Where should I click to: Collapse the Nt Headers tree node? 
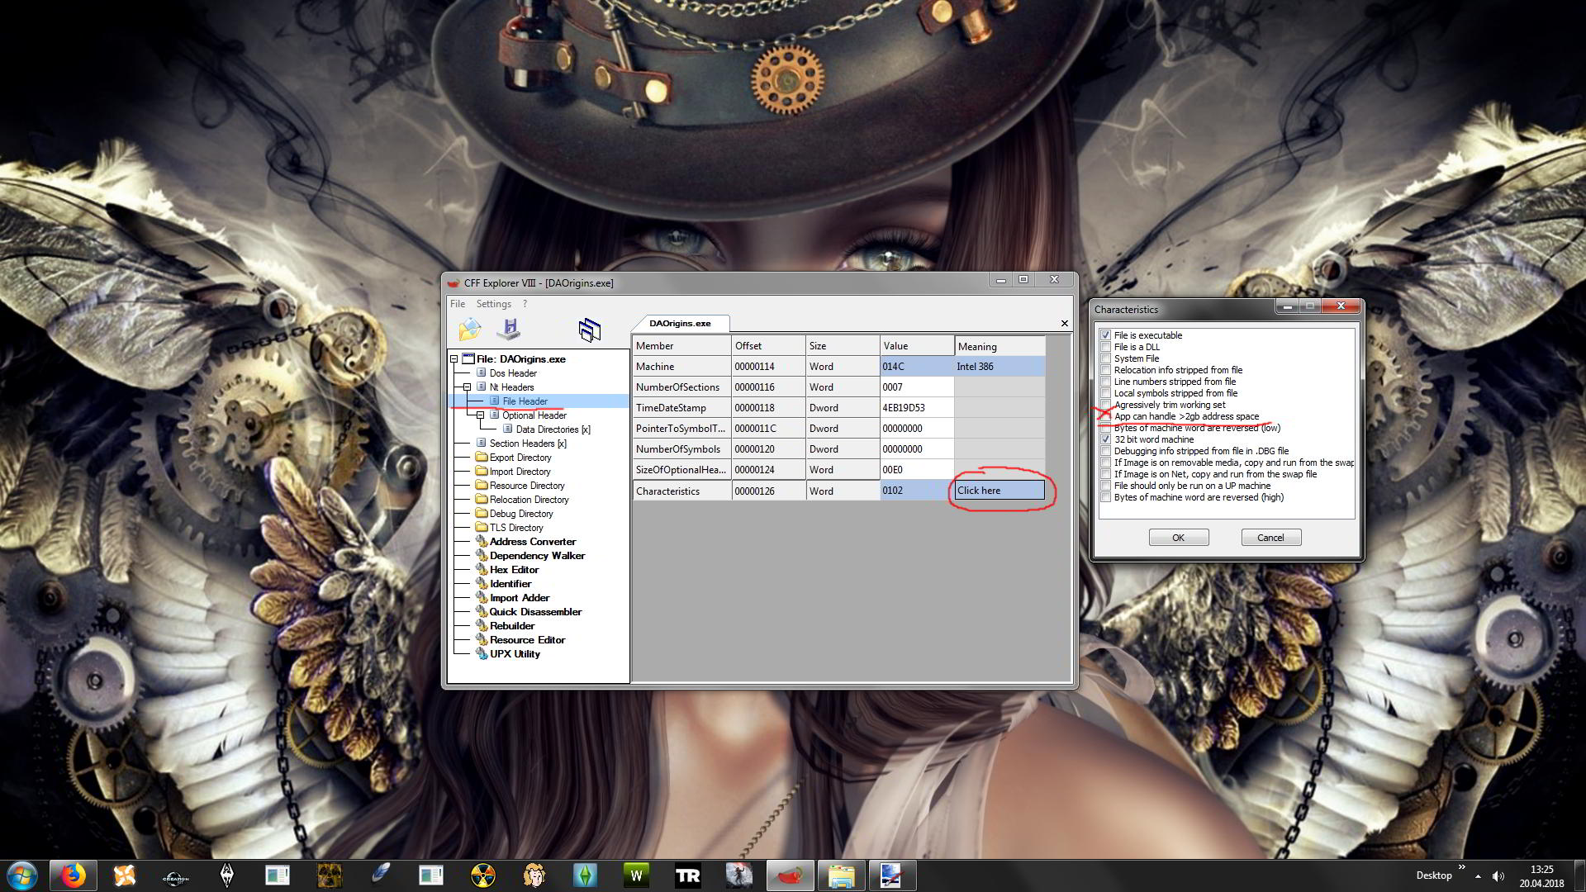pyautogui.click(x=467, y=387)
